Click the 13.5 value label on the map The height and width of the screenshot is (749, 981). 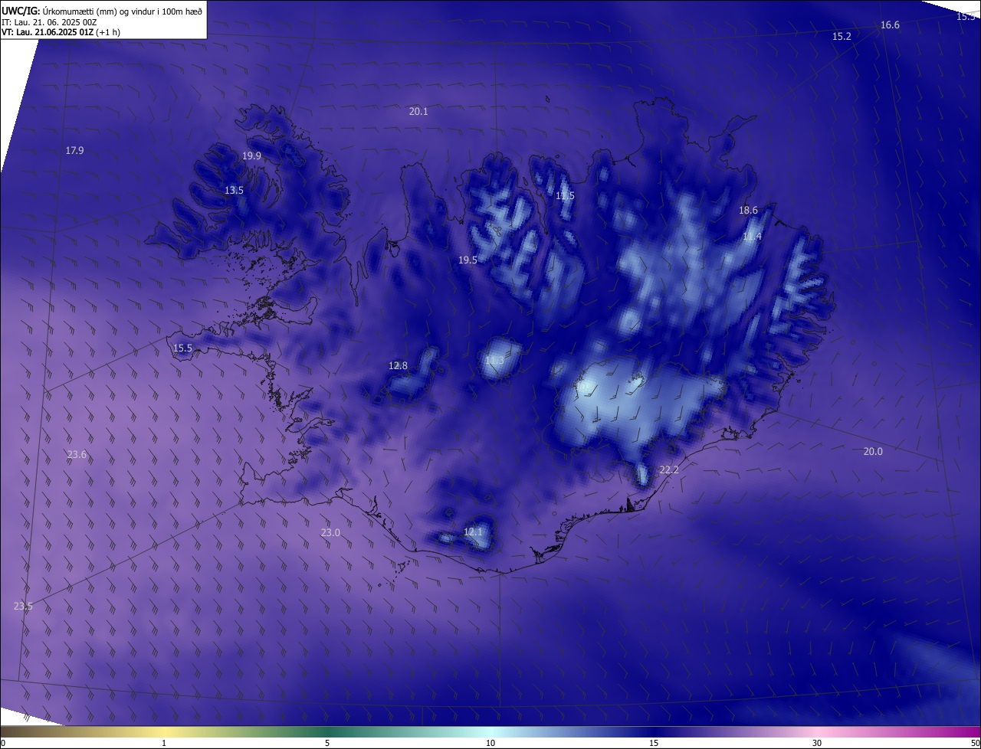[234, 191]
